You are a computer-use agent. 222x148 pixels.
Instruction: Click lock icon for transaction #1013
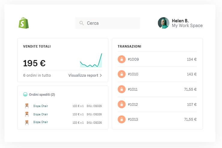pos(121,120)
